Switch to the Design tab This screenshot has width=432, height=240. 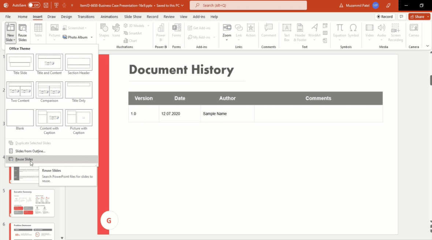pos(66,16)
